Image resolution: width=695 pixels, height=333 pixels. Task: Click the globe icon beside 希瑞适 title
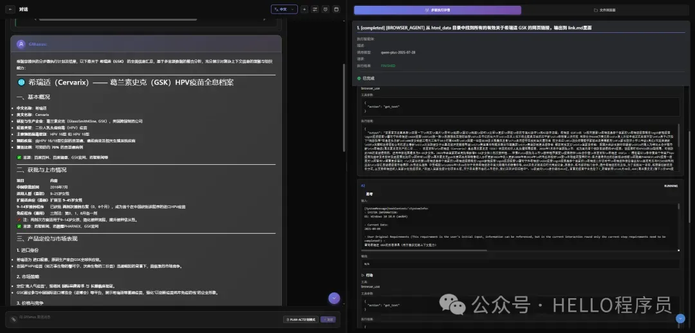21,82
